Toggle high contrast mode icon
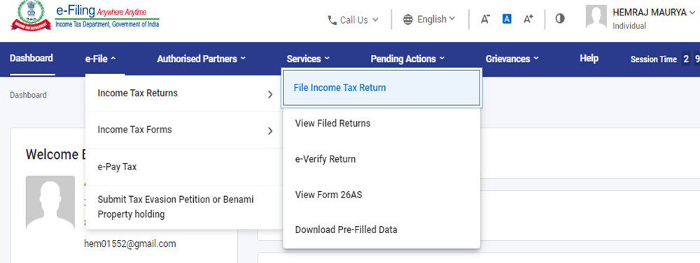 tap(560, 19)
